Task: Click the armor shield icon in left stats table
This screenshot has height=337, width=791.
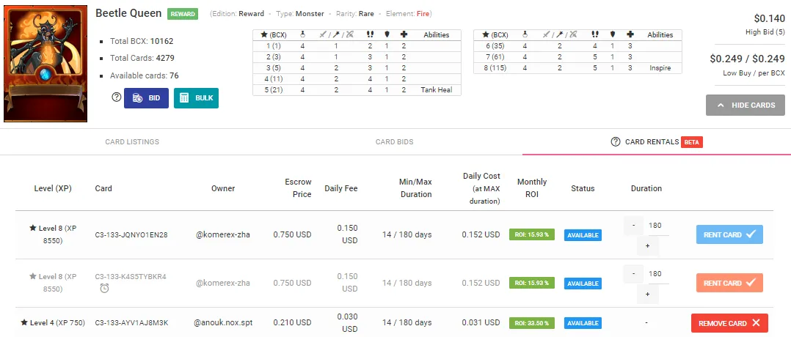Action: click(x=387, y=34)
